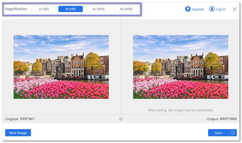The image size is (242, 143).
Task: Open the Upgrade link
Action: point(198,9)
